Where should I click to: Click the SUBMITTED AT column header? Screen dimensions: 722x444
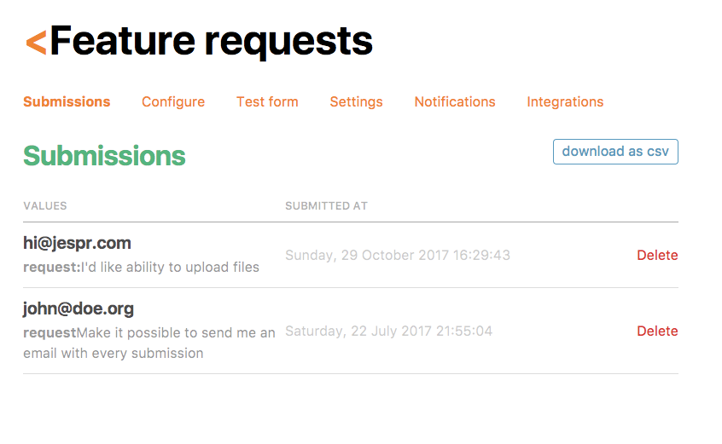326,205
